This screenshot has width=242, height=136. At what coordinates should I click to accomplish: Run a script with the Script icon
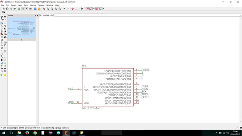pyautogui.click(x=35, y=9)
